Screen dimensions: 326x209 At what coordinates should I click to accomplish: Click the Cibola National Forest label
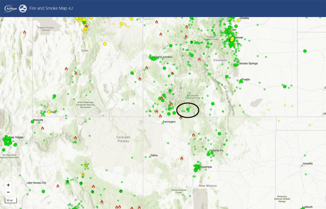[x=179, y=191]
